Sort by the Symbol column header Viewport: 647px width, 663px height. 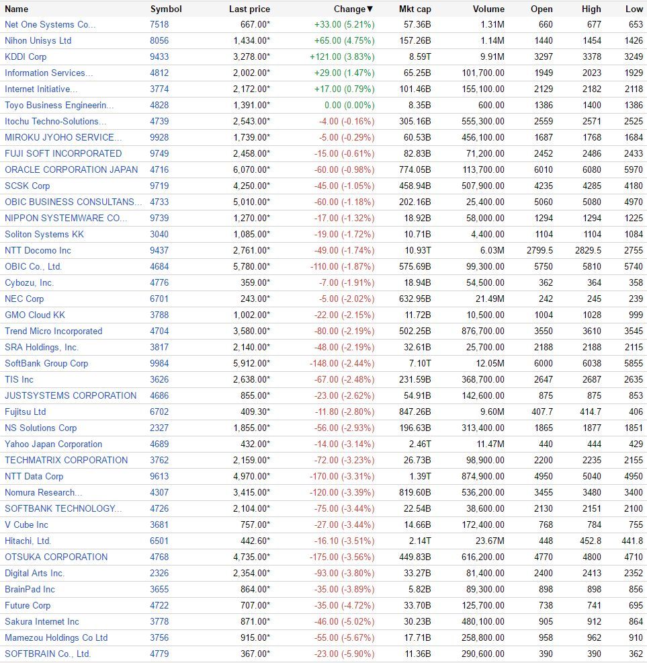coord(166,9)
